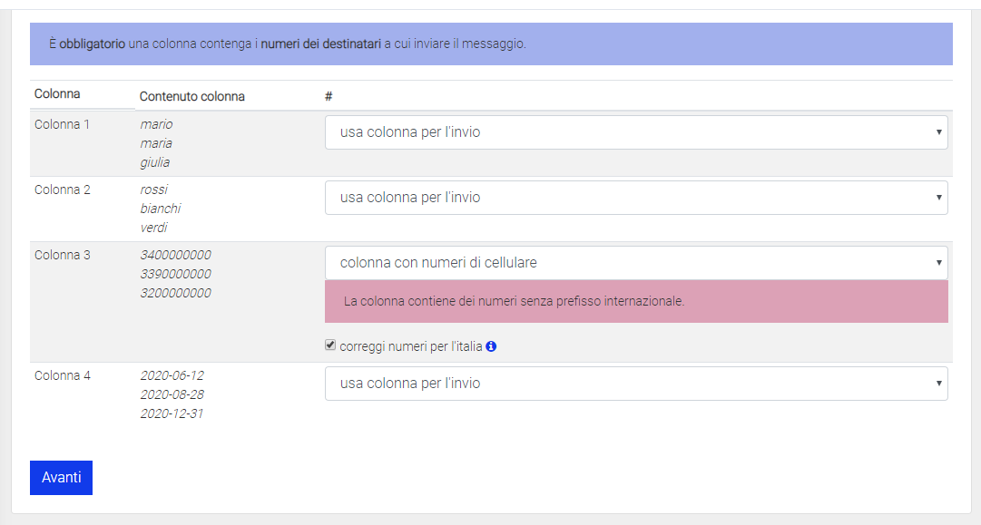Select the Colonna 3 row label
This screenshot has height=525, width=981.
[62, 255]
